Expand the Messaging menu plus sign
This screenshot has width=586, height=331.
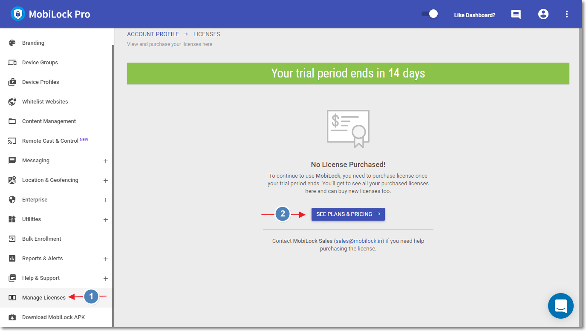click(x=106, y=161)
